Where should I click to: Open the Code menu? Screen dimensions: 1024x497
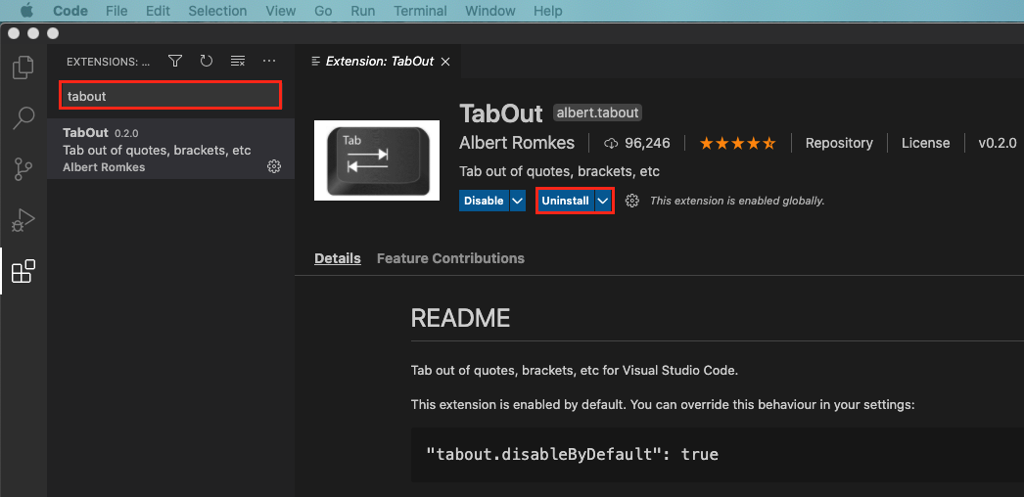tap(70, 11)
